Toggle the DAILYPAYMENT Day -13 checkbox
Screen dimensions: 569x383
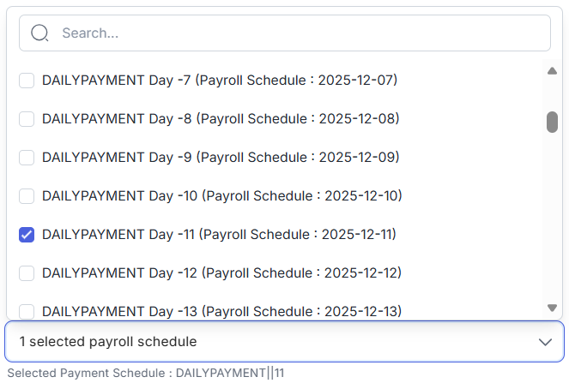pos(27,311)
